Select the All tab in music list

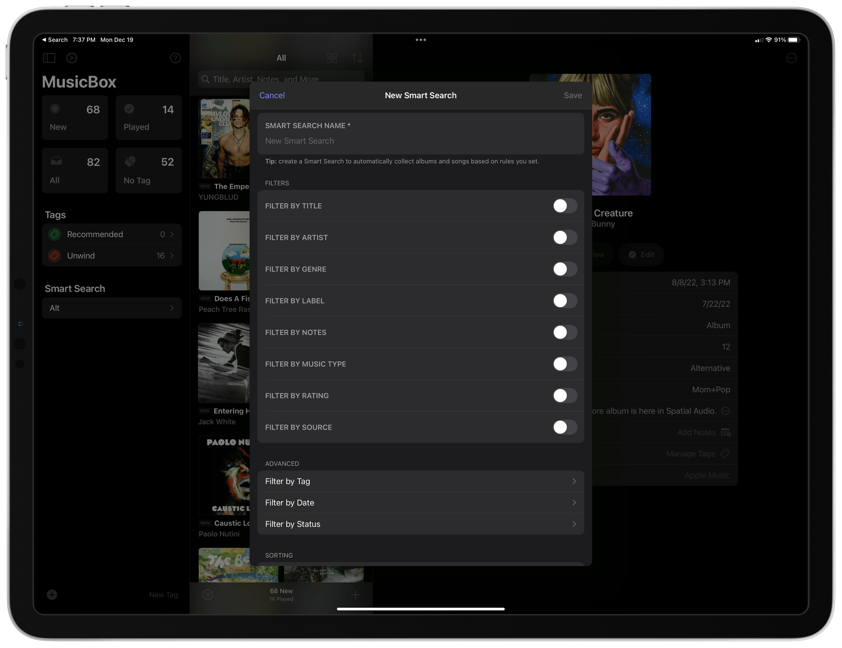[280, 57]
